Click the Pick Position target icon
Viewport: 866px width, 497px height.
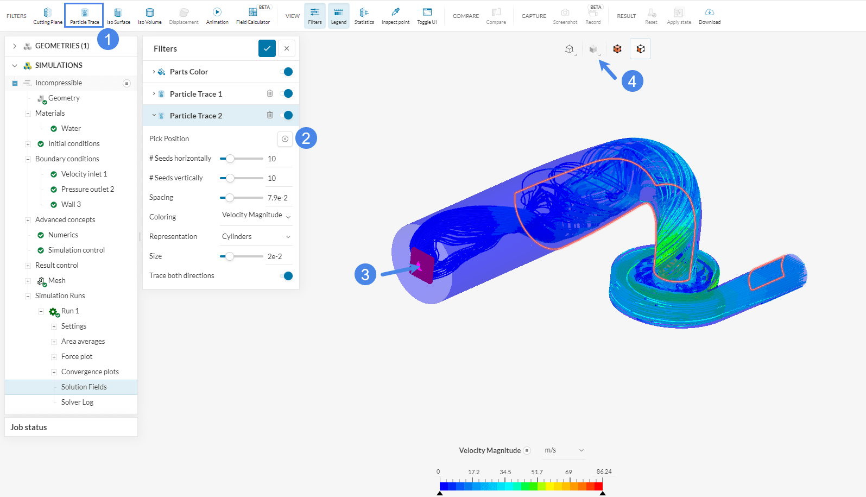tap(285, 139)
